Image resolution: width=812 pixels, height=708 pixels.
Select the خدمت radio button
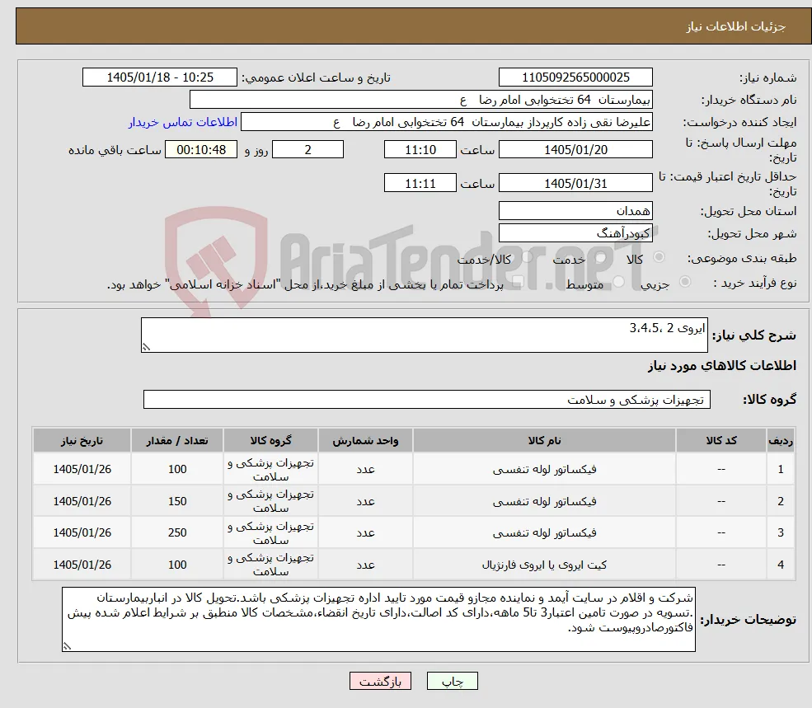click(x=601, y=257)
